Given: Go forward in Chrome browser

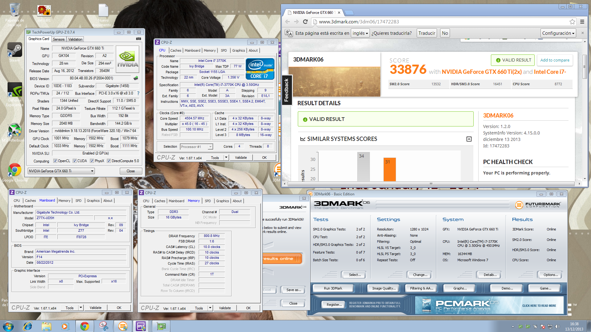Looking at the screenshot, I should click(x=296, y=22).
